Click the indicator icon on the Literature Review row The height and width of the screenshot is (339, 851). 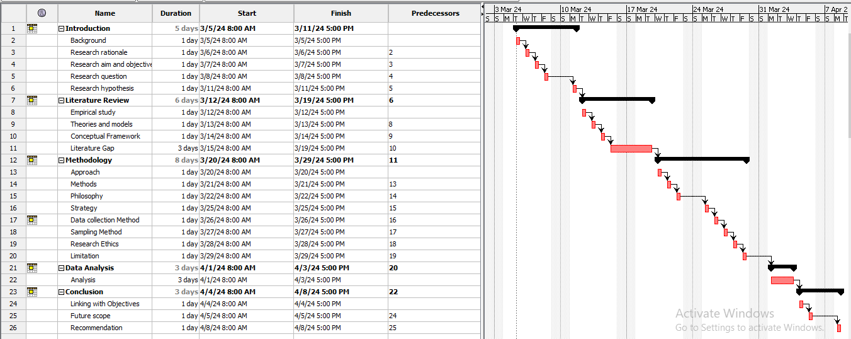(32, 100)
